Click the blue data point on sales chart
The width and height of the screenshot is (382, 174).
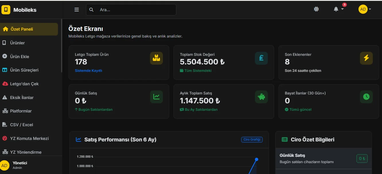coord(257,159)
